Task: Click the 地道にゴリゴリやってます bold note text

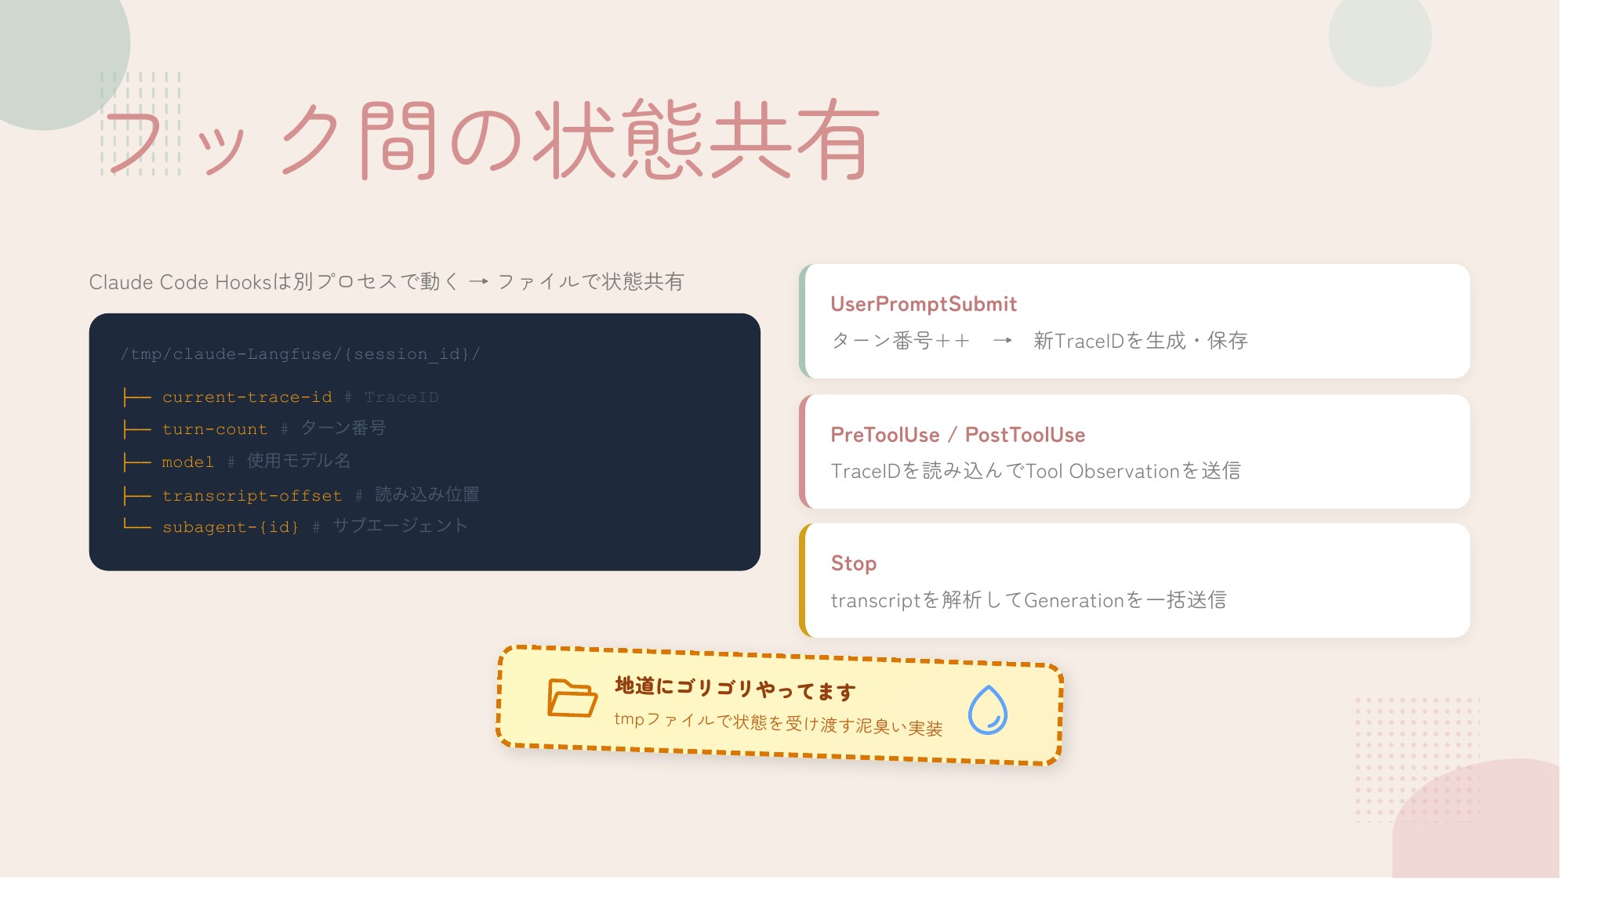Action: point(735,689)
